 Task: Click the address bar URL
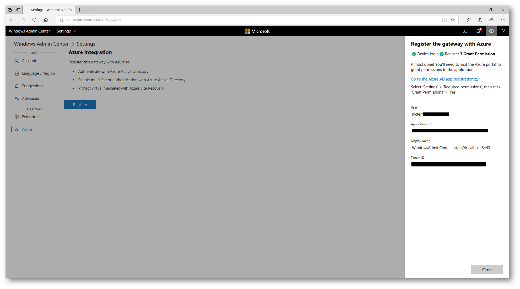pos(94,20)
